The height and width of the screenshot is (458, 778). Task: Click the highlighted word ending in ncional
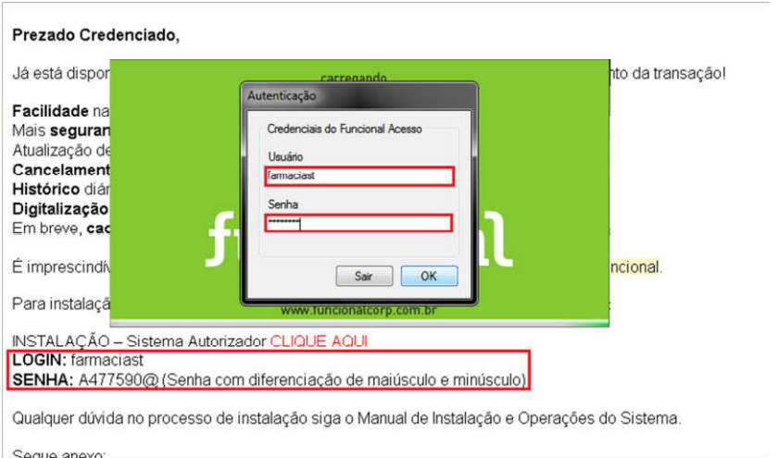pyautogui.click(x=635, y=267)
